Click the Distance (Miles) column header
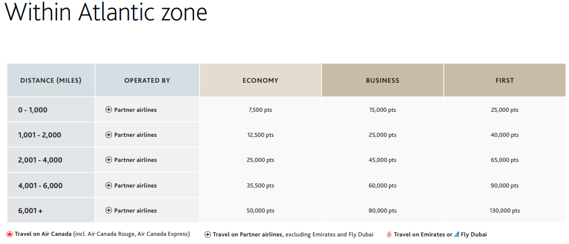This screenshot has width=569, height=244. tap(51, 80)
